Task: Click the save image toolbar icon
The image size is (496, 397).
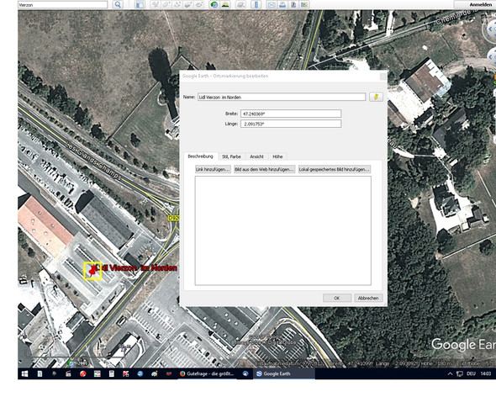Action: (293, 4)
